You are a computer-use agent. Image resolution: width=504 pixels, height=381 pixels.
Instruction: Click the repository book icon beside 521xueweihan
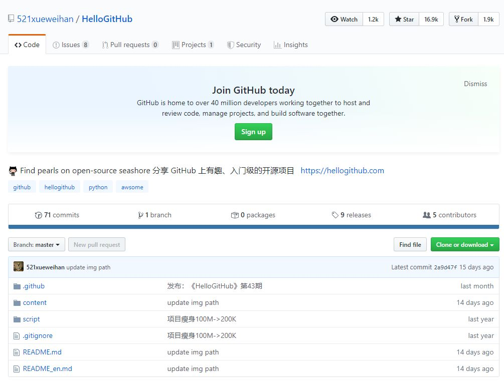pyautogui.click(x=11, y=19)
